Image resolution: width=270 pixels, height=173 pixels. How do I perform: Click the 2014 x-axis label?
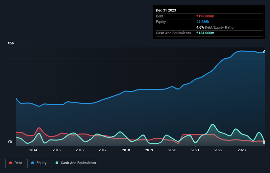pos(33,150)
